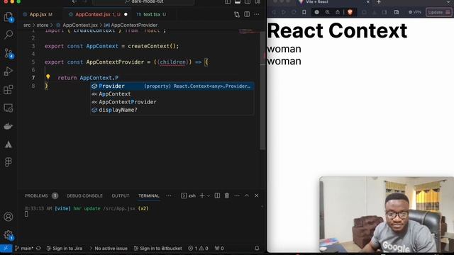Toggle VPN in browser toolbar
Screen dimensions: 454x255
click(x=414, y=12)
